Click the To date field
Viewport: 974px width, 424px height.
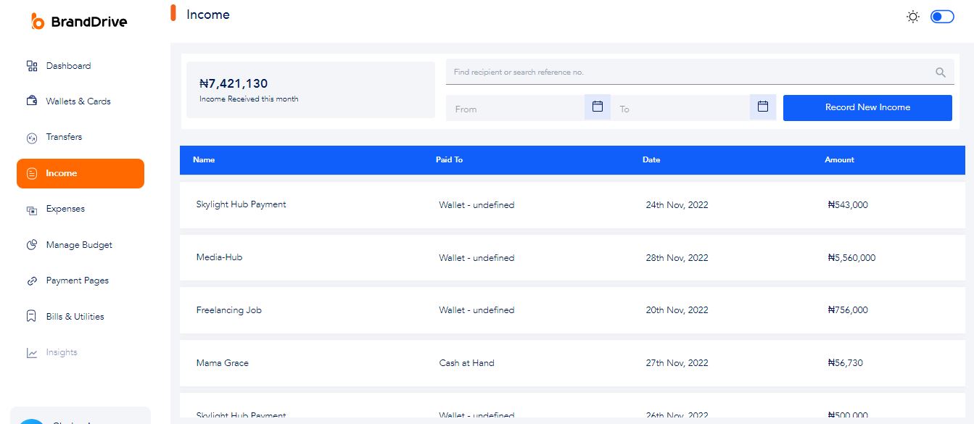point(680,107)
